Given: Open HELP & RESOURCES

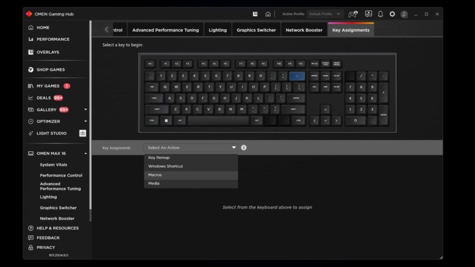Looking at the screenshot, I should pos(57,228).
